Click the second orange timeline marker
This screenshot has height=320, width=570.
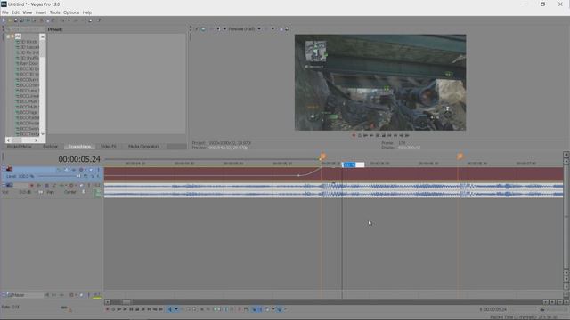click(460, 156)
